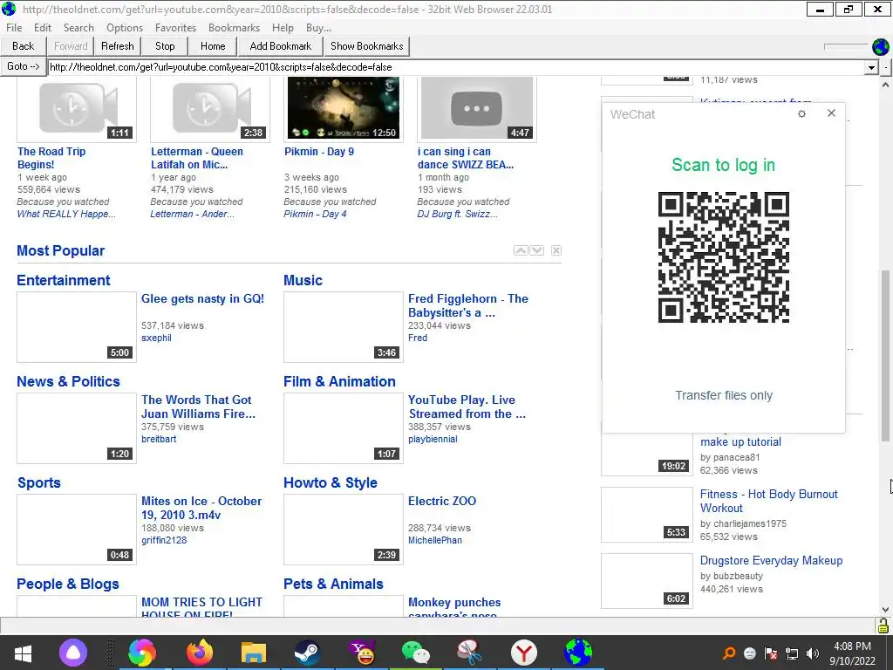Move Most Popular section up arrow
The image size is (893, 670).
521,250
